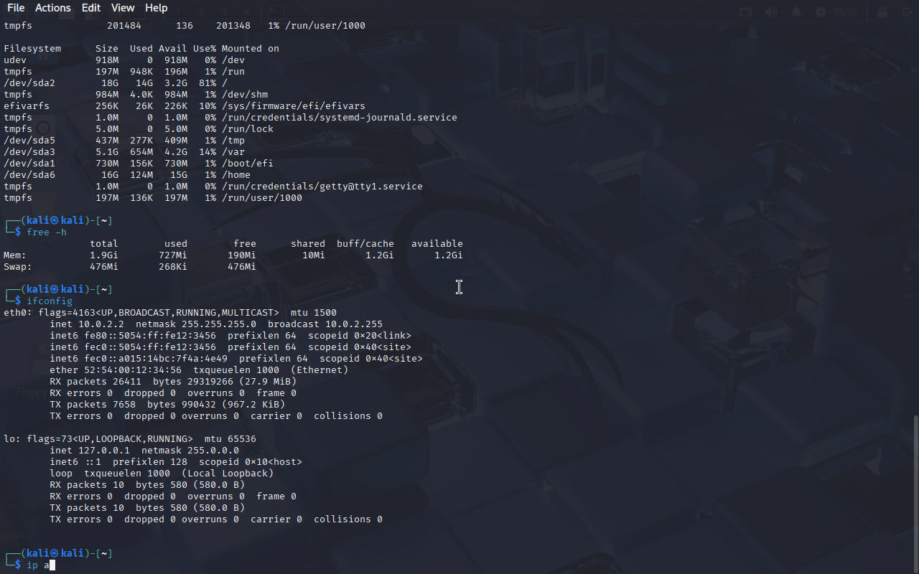Click the /dev/sda2 filesystem entry
Image resolution: width=919 pixels, height=574 pixels.
pyautogui.click(x=29, y=83)
